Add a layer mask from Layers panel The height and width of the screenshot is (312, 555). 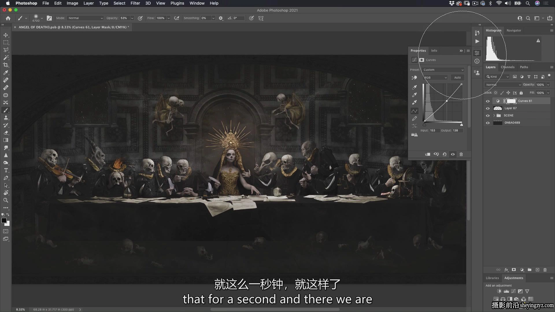(x=514, y=270)
